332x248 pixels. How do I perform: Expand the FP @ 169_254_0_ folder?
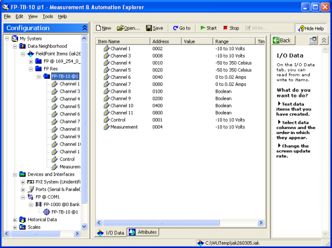pos(31,61)
